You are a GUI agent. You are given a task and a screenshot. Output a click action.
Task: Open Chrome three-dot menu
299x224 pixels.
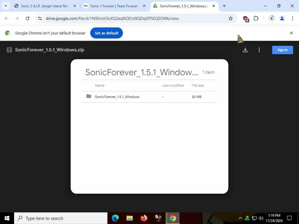pos(293,18)
